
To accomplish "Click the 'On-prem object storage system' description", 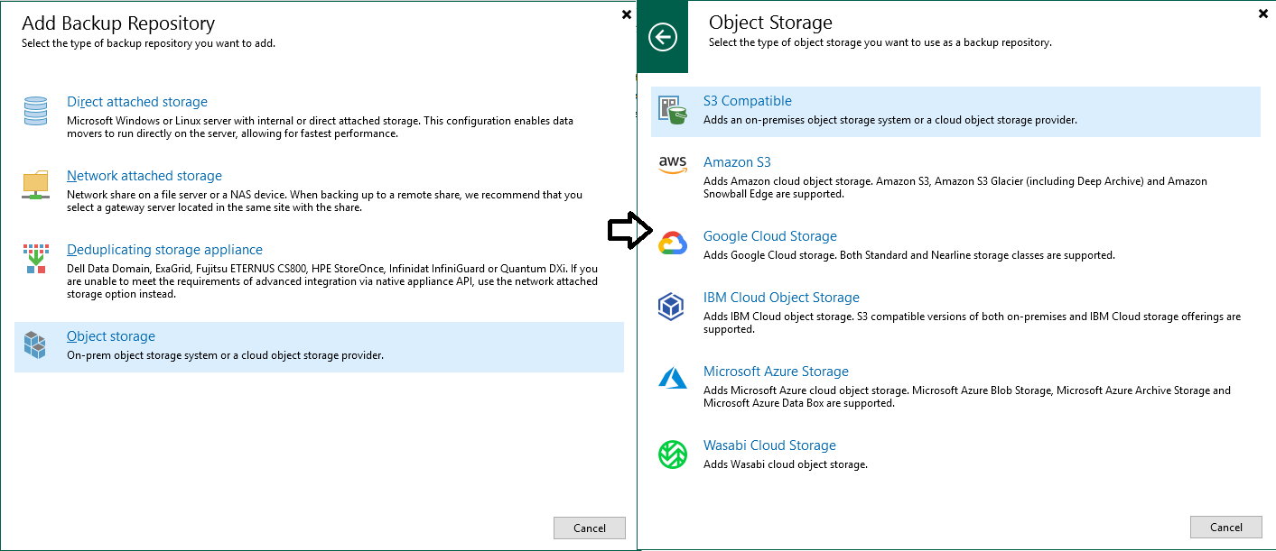I will click(226, 355).
